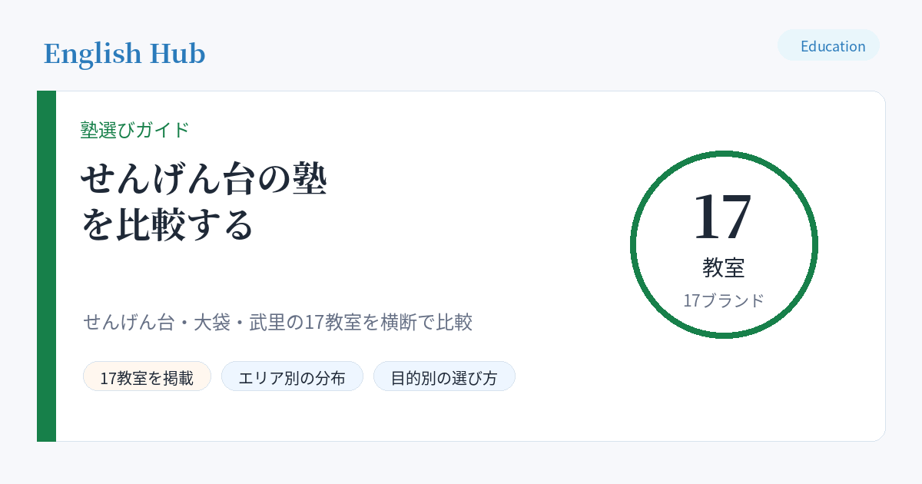
Task: Click the 教室 label inside the circle
Action: [x=723, y=267]
